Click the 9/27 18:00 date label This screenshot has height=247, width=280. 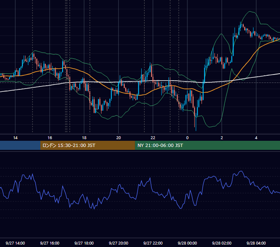84,243
